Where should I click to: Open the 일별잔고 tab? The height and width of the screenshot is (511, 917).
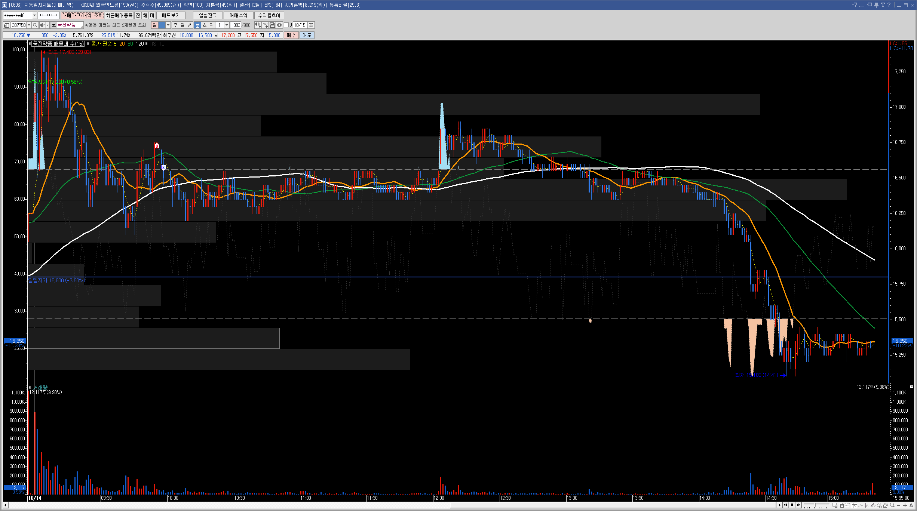(208, 15)
